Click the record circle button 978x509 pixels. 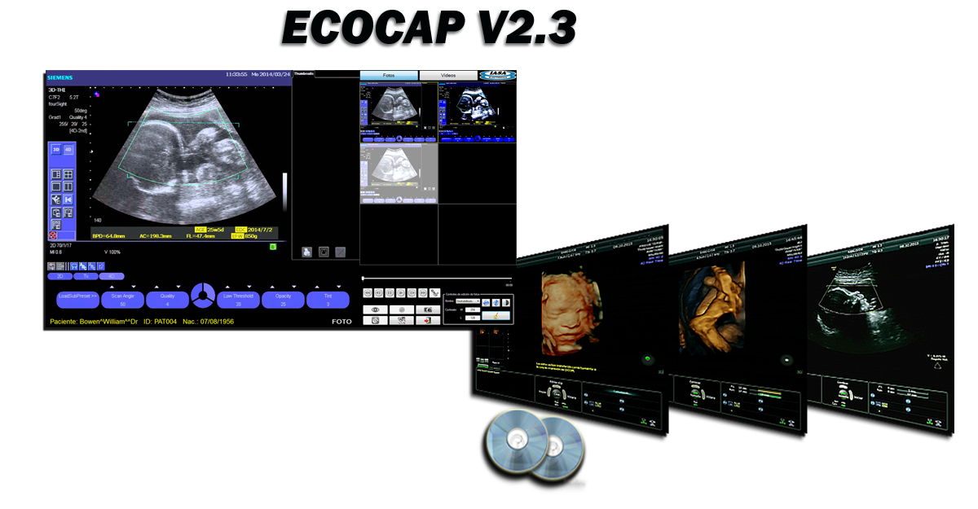pyautogui.click(x=402, y=309)
